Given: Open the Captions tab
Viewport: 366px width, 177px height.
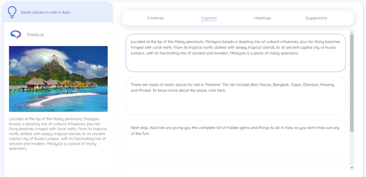Looking at the screenshot, I should [x=209, y=18].
